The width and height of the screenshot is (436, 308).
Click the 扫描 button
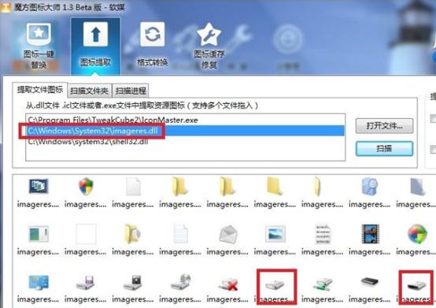click(x=384, y=149)
